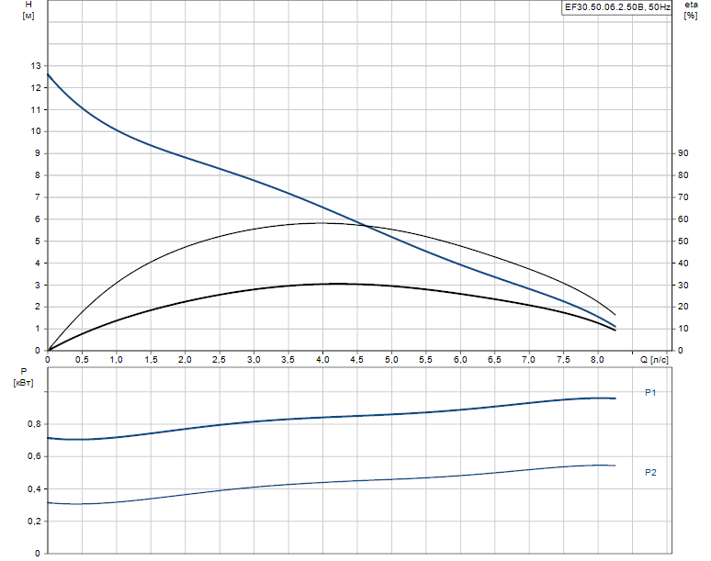The width and height of the screenshot is (711, 561).
Task: Click the 6 tick on H axis
Action: [38, 219]
